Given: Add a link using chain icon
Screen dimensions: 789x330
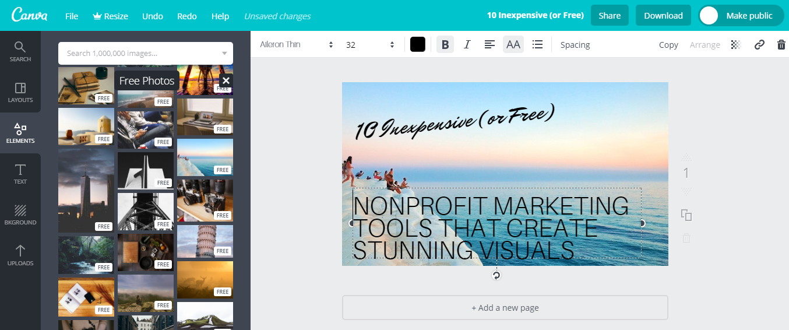Looking at the screenshot, I should point(759,44).
